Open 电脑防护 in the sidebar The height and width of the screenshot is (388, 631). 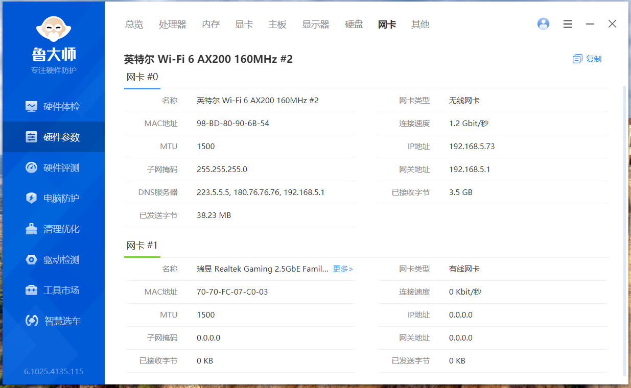click(x=53, y=198)
